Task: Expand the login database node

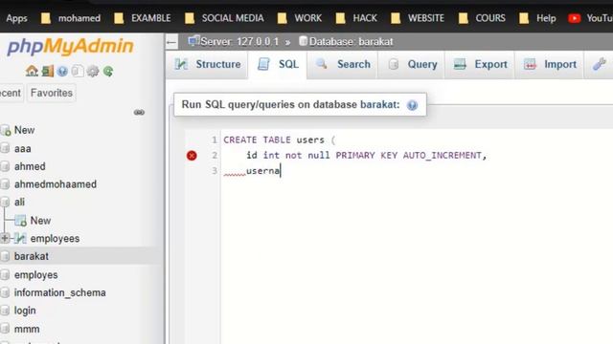Action: [5, 311]
